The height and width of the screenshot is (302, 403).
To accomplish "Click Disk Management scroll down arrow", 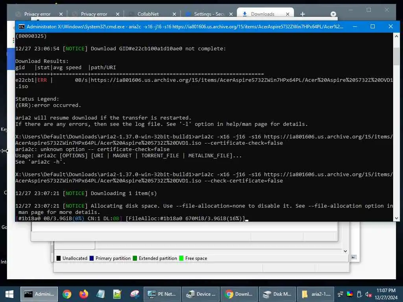I will pos(346,251).
